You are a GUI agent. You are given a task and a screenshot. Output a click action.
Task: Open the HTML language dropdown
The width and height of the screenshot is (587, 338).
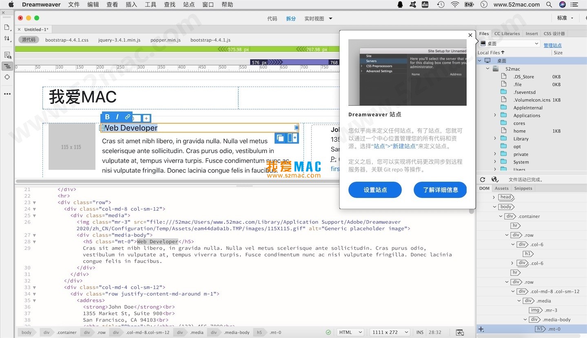click(350, 332)
